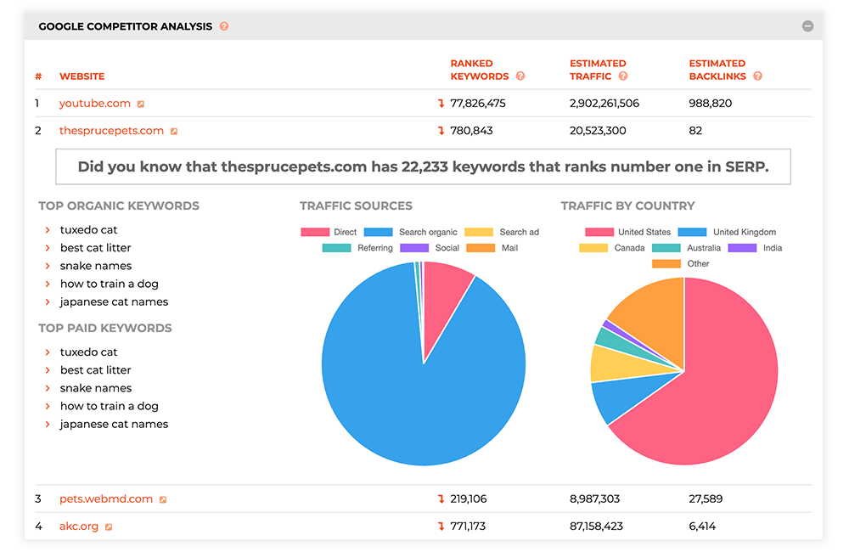Toggle United States legend swatch
The image size is (849, 552).
pyautogui.click(x=599, y=232)
